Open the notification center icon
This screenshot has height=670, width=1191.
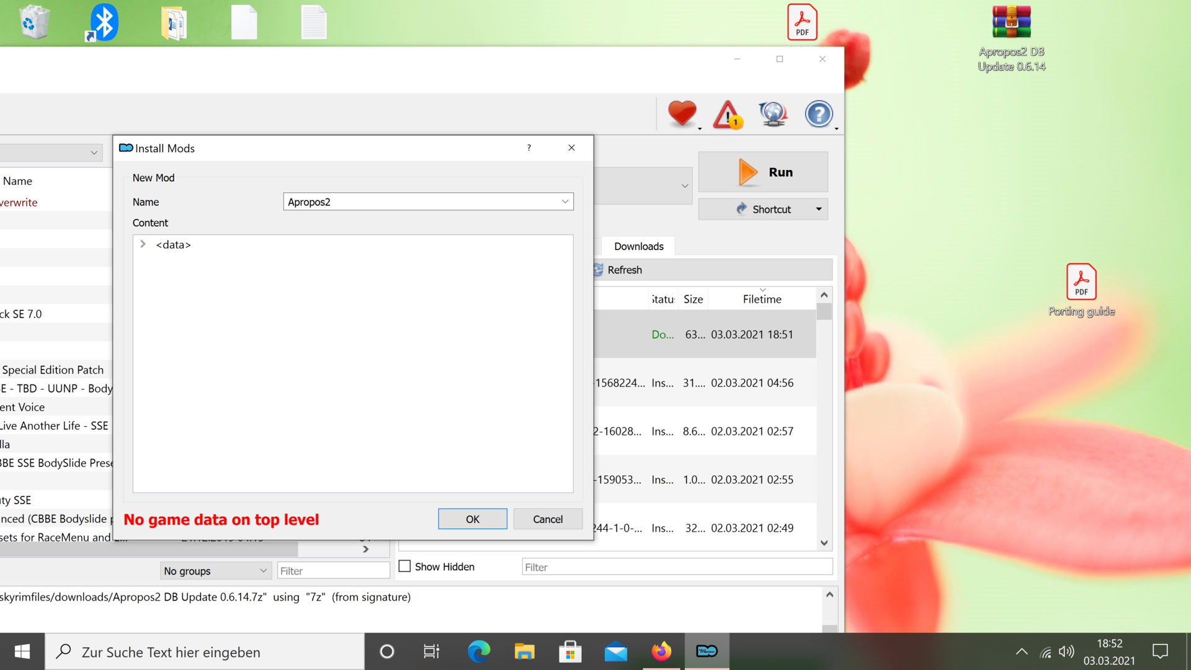(1160, 651)
